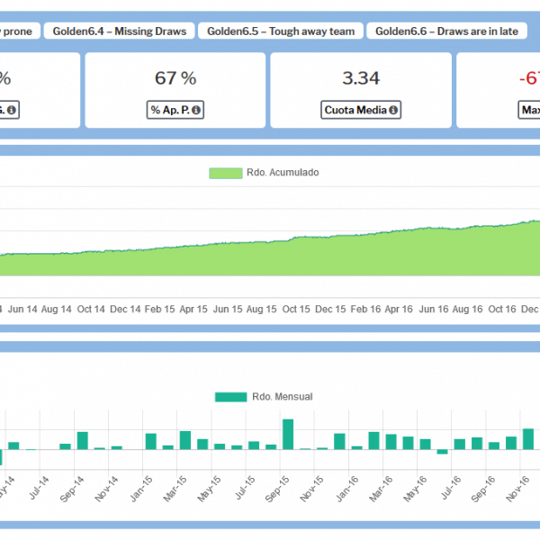The image size is (540, 540).
Task: Click the Jul-14 month axis label
Action: click(39, 488)
